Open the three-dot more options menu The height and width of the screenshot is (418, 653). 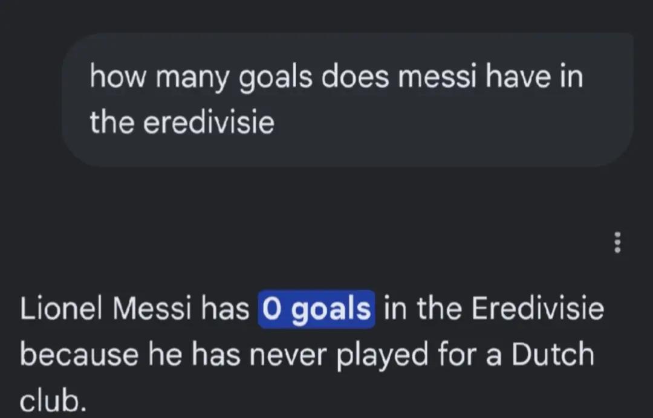click(x=617, y=242)
